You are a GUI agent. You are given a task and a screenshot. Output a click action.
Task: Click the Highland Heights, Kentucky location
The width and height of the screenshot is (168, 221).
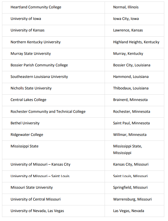click(x=136, y=42)
